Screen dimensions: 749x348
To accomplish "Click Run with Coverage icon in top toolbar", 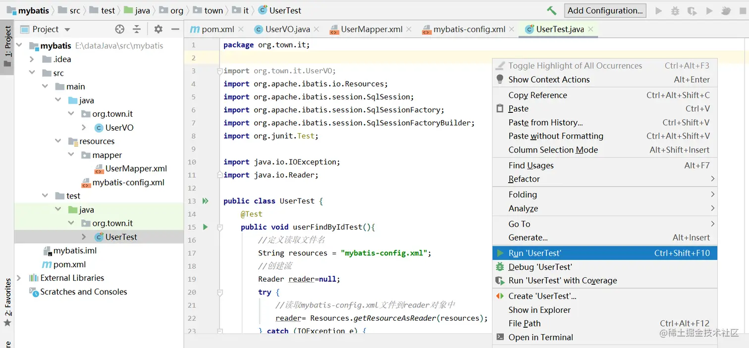I will pos(692,10).
